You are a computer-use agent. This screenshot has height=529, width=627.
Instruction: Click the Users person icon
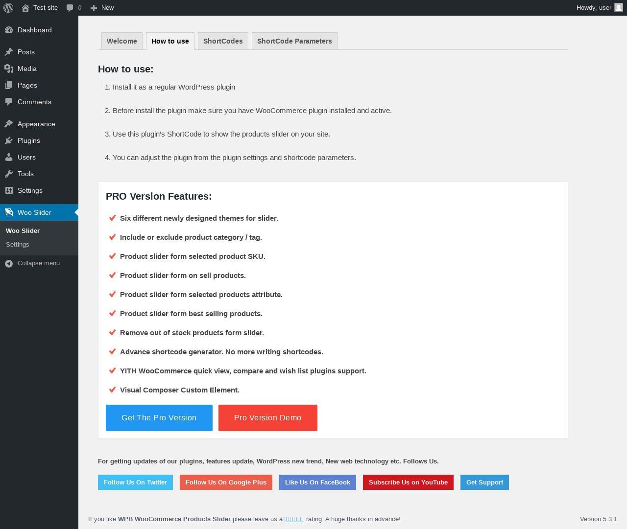click(x=9, y=157)
